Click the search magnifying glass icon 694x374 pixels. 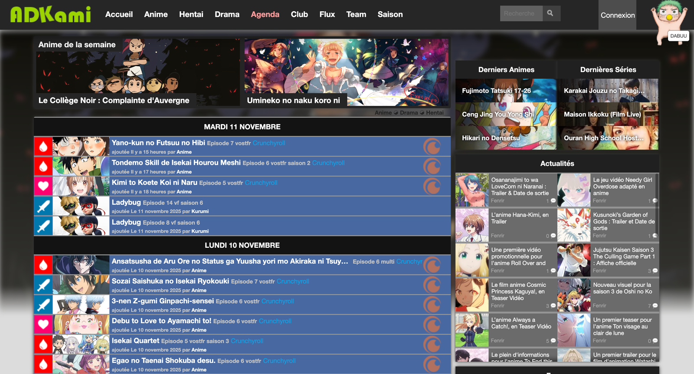pos(550,13)
